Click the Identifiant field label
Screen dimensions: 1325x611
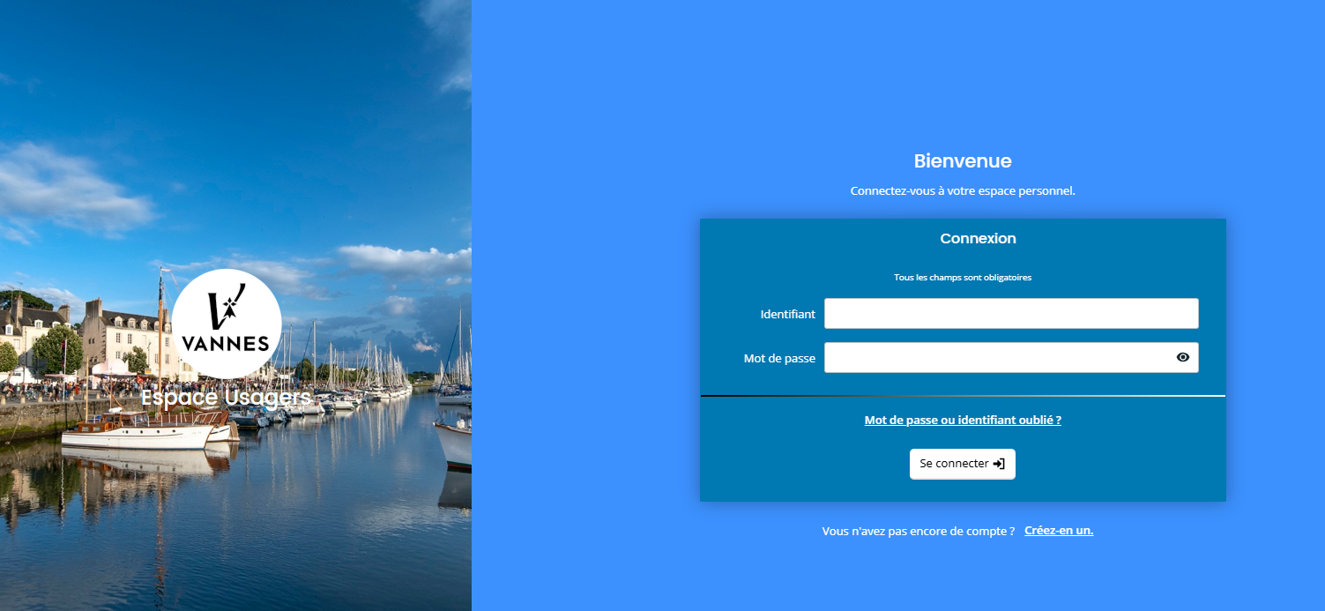pyautogui.click(x=787, y=315)
